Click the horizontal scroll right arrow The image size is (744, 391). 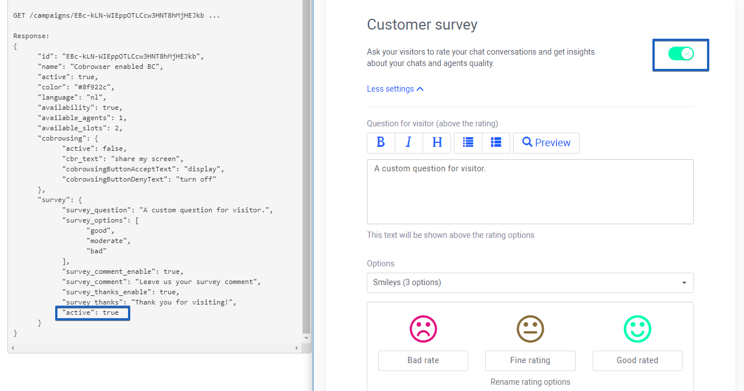(x=296, y=348)
